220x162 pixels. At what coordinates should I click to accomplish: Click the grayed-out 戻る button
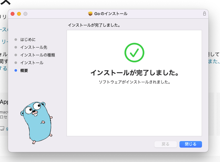166,144
